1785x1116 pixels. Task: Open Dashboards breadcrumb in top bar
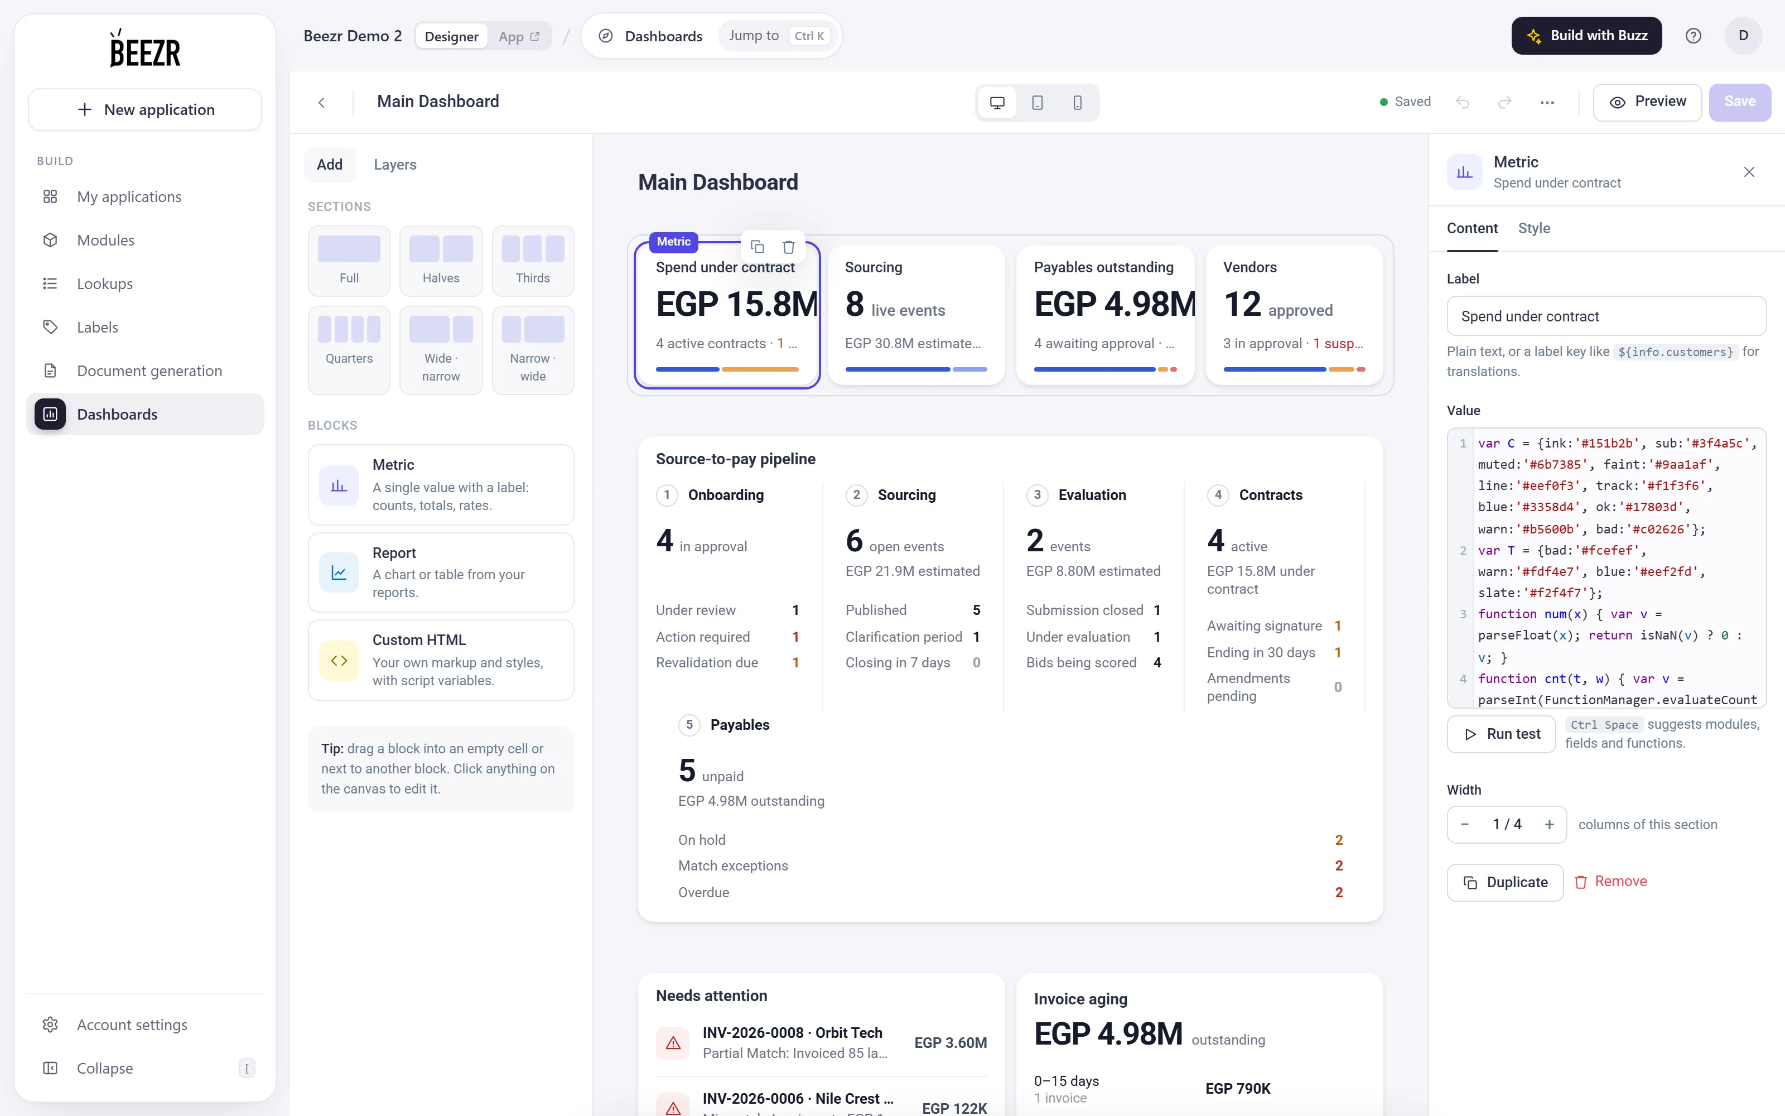(650, 36)
